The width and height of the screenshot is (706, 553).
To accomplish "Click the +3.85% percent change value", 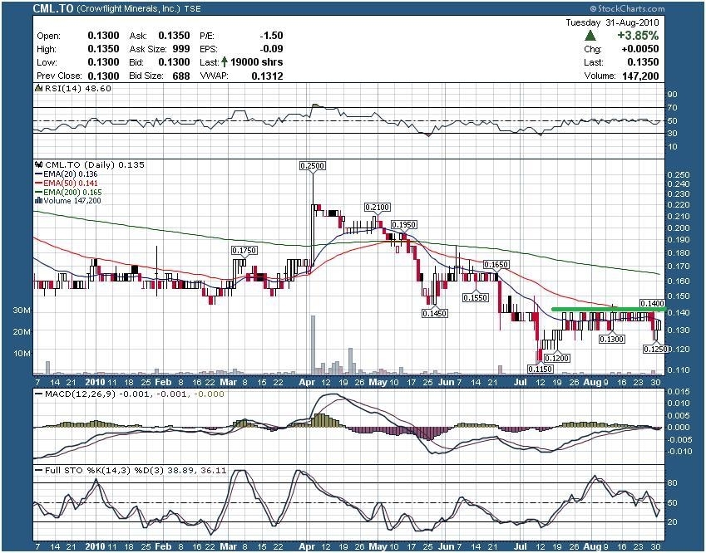I will click(638, 36).
